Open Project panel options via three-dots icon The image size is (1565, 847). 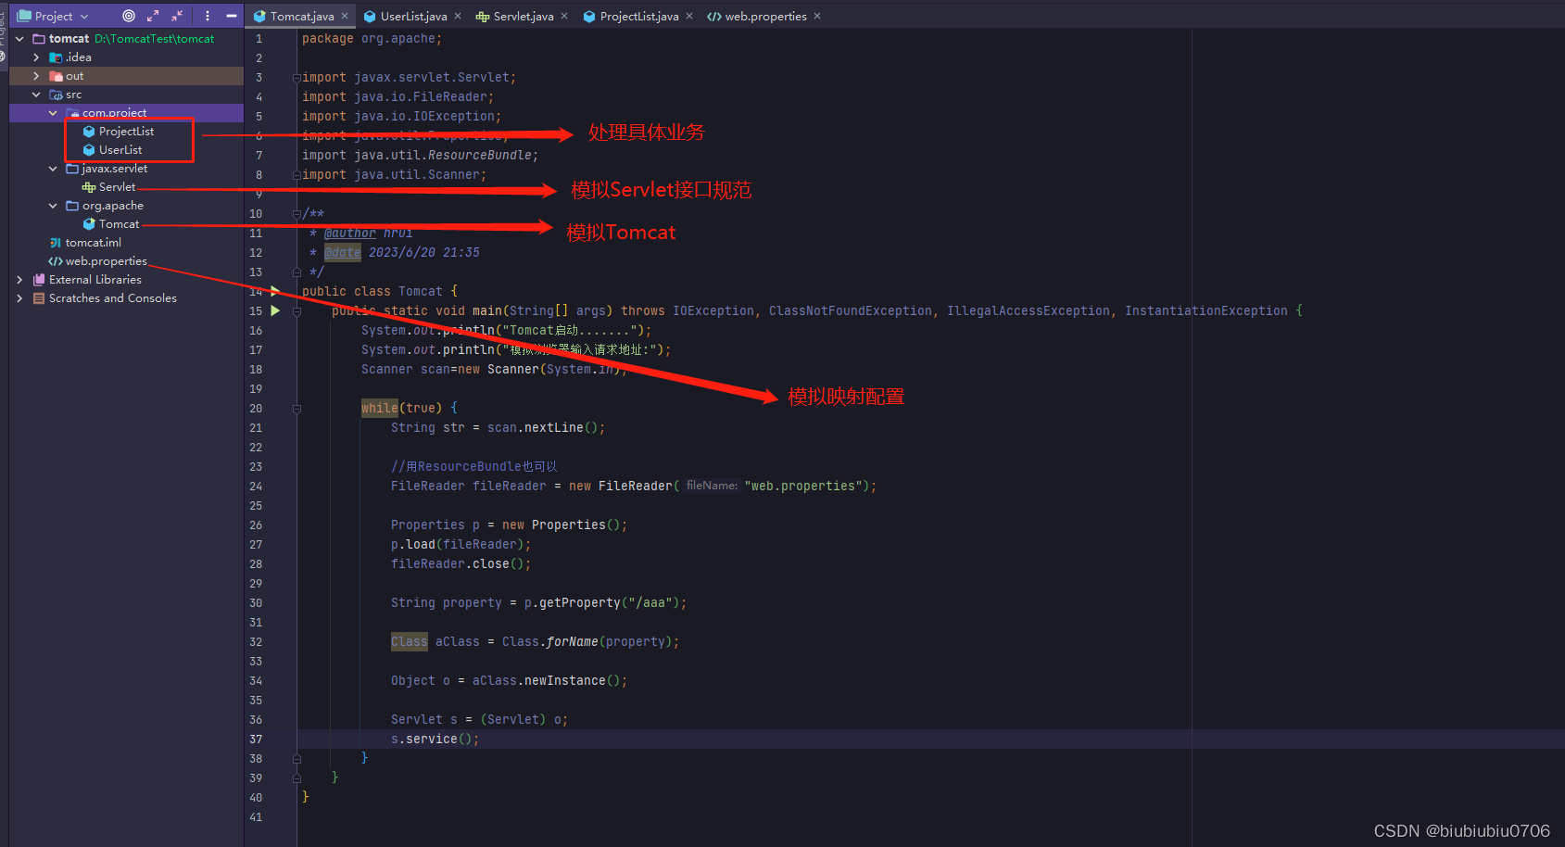click(206, 16)
